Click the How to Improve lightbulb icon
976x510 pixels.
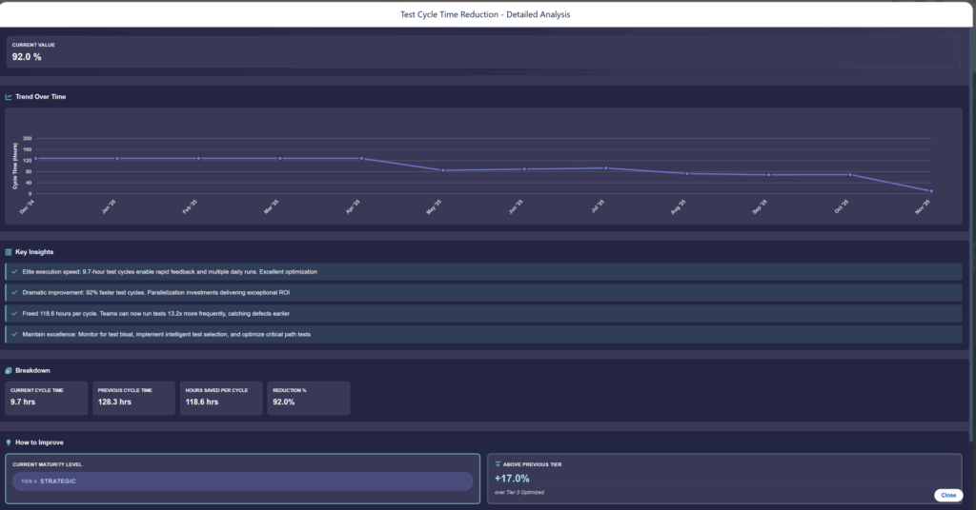pyautogui.click(x=9, y=442)
